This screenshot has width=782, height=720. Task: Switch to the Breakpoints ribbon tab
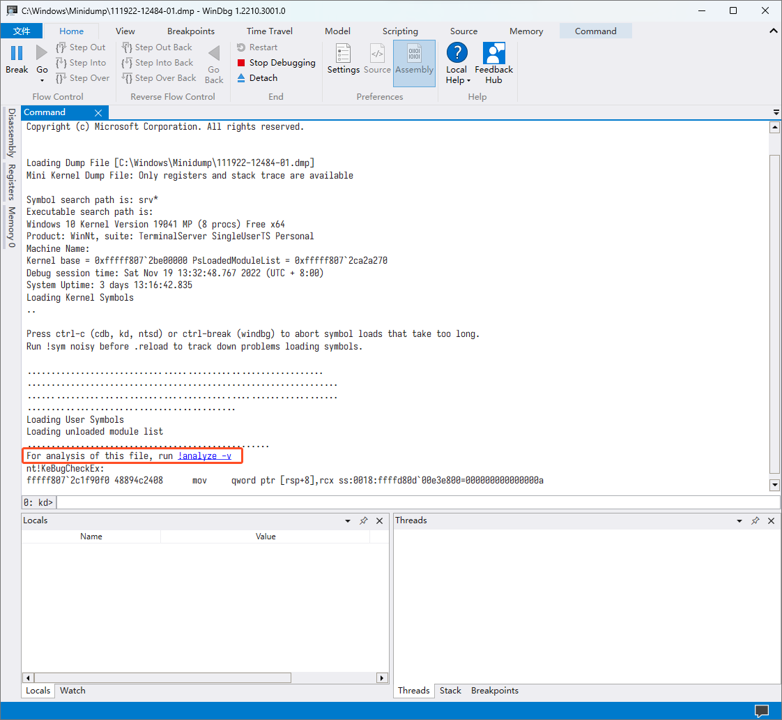(191, 31)
